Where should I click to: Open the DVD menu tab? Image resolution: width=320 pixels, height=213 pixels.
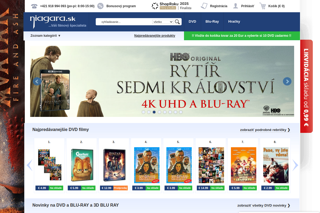point(192,22)
